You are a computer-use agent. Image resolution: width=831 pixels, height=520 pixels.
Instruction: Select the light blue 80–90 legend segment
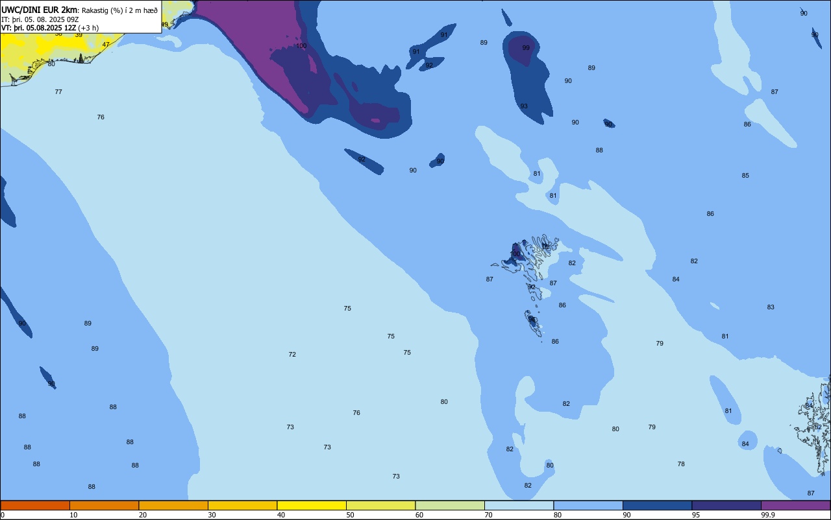coord(588,505)
